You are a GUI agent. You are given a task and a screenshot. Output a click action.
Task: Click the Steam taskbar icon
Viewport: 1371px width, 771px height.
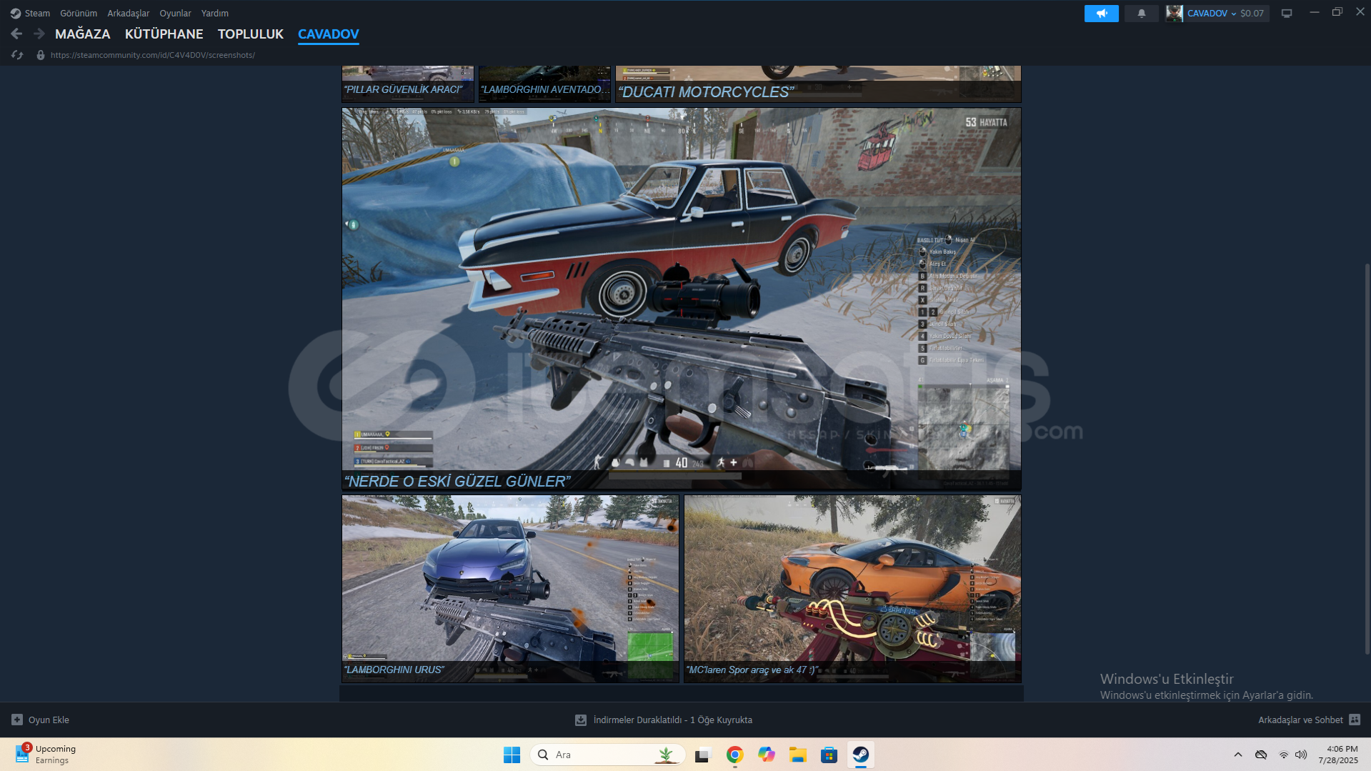[x=861, y=755]
